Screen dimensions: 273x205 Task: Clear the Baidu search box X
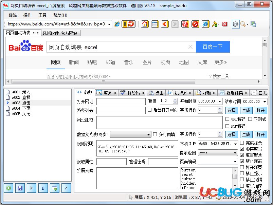[190, 47]
